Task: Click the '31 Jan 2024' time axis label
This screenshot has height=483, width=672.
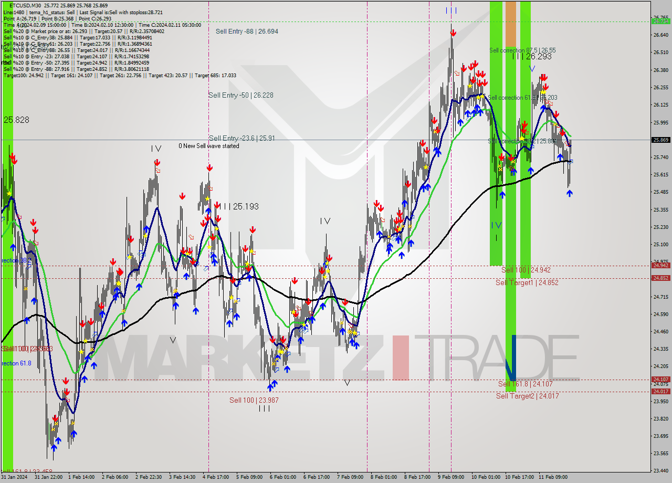Action: [14, 477]
